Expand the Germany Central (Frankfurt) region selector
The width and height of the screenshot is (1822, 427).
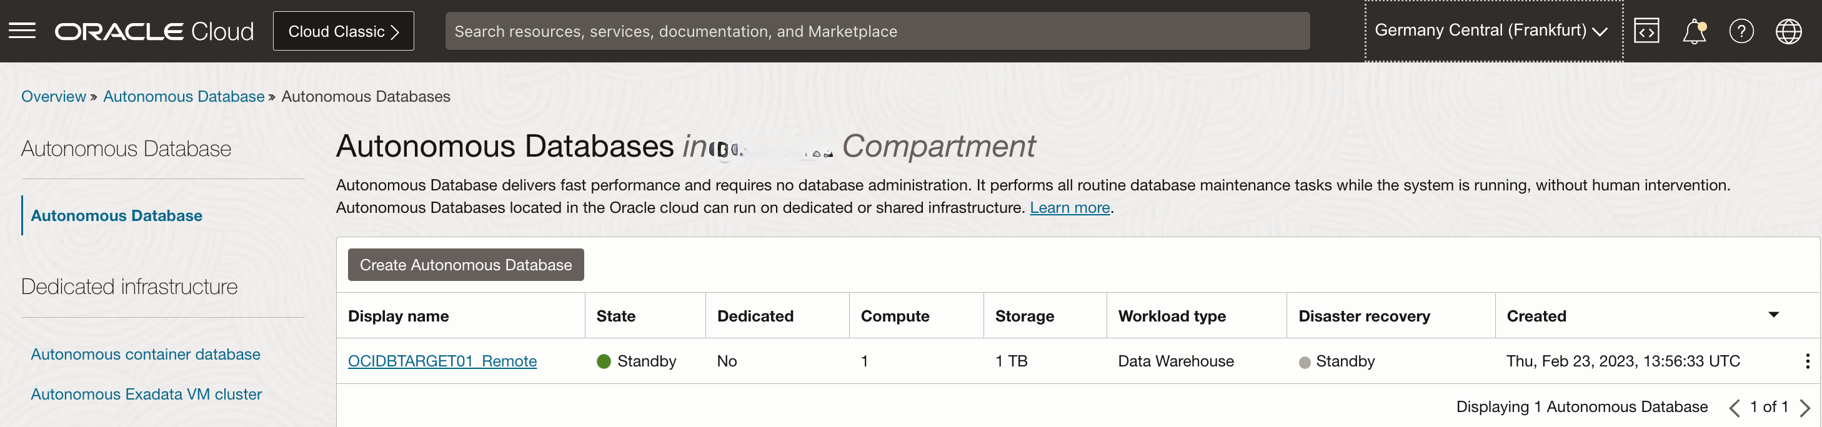(x=1493, y=31)
